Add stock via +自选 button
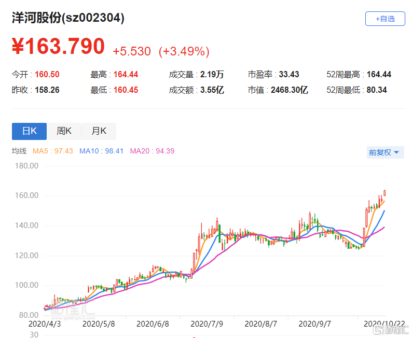This screenshot has height=338, width=412. (385, 19)
